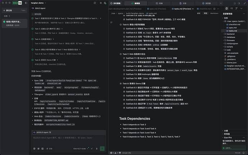The height and width of the screenshot is (155, 248).
Task: Switch to the 终端 terminal tab
Action: (159, 3)
